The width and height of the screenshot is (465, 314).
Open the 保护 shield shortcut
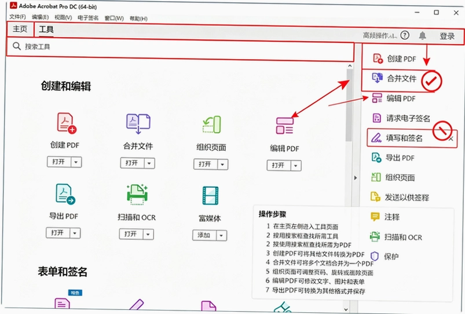pyautogui.click(x=385, y=257)
